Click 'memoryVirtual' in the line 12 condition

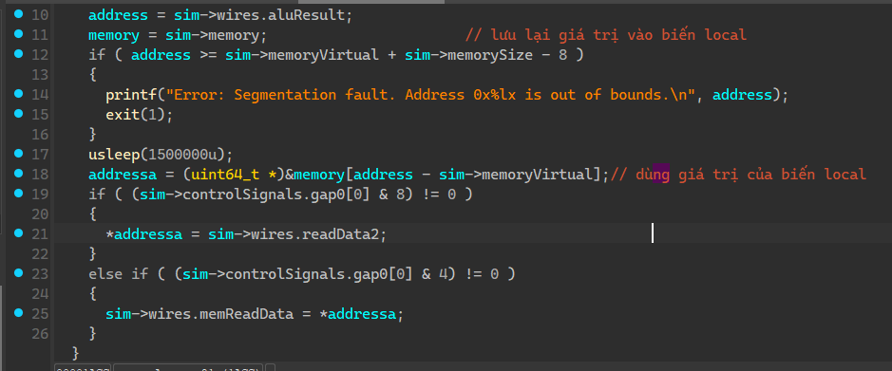click(323, 55)
